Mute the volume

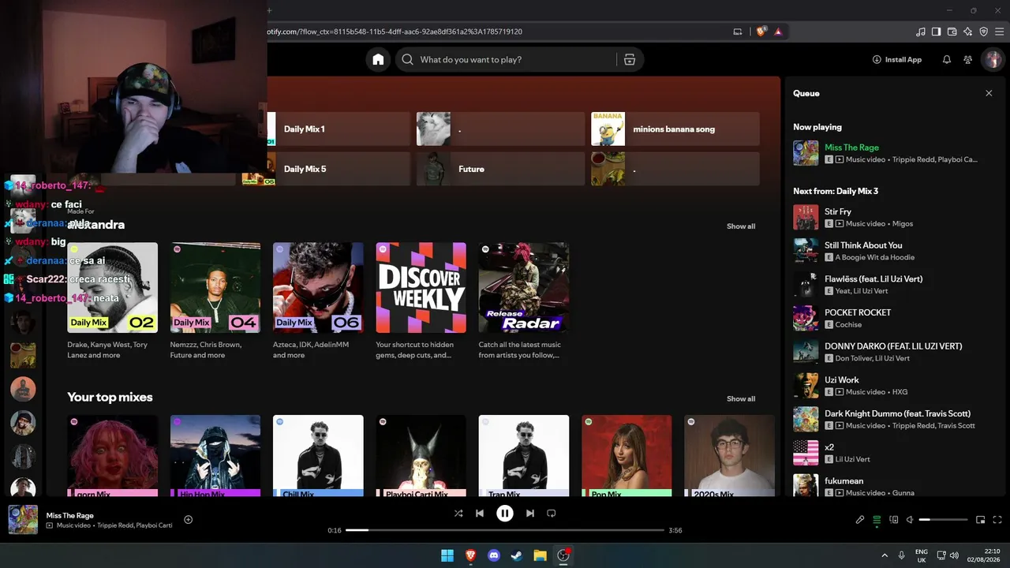click(x=910, y=520)
